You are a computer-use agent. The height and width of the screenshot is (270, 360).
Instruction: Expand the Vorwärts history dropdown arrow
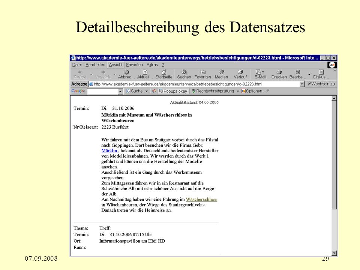click(114, 74)
